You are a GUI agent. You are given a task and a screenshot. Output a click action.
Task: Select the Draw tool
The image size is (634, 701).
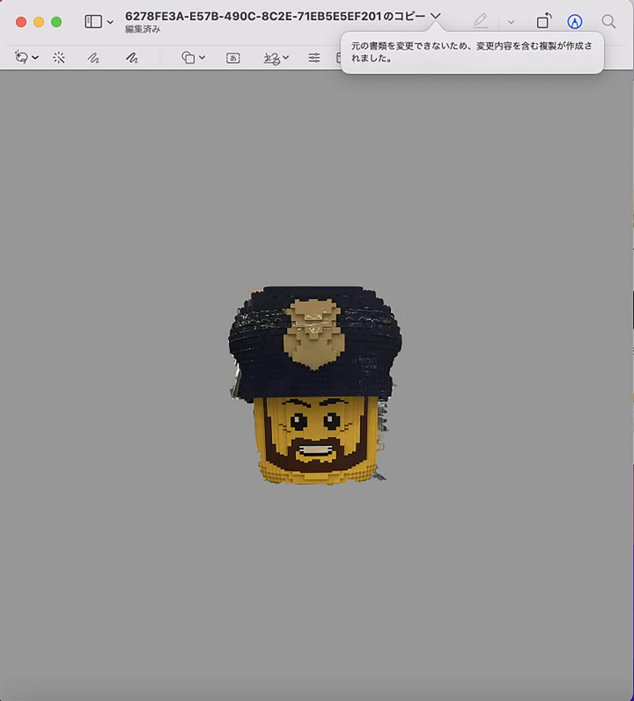pyautogui.click(x=132, y=58)
